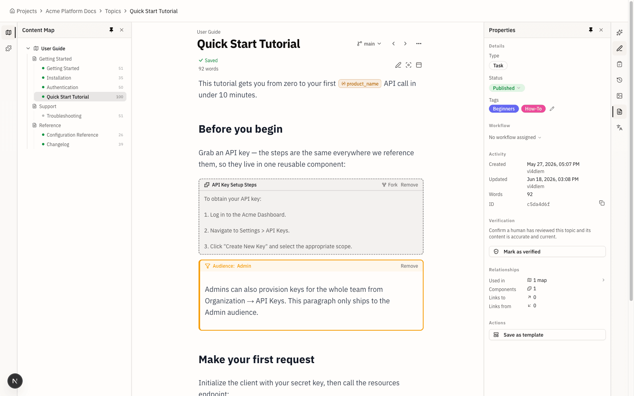
Task: Open the AI sparkles panel in right rail
Action: pyautogui.click(x=620, y=32)
